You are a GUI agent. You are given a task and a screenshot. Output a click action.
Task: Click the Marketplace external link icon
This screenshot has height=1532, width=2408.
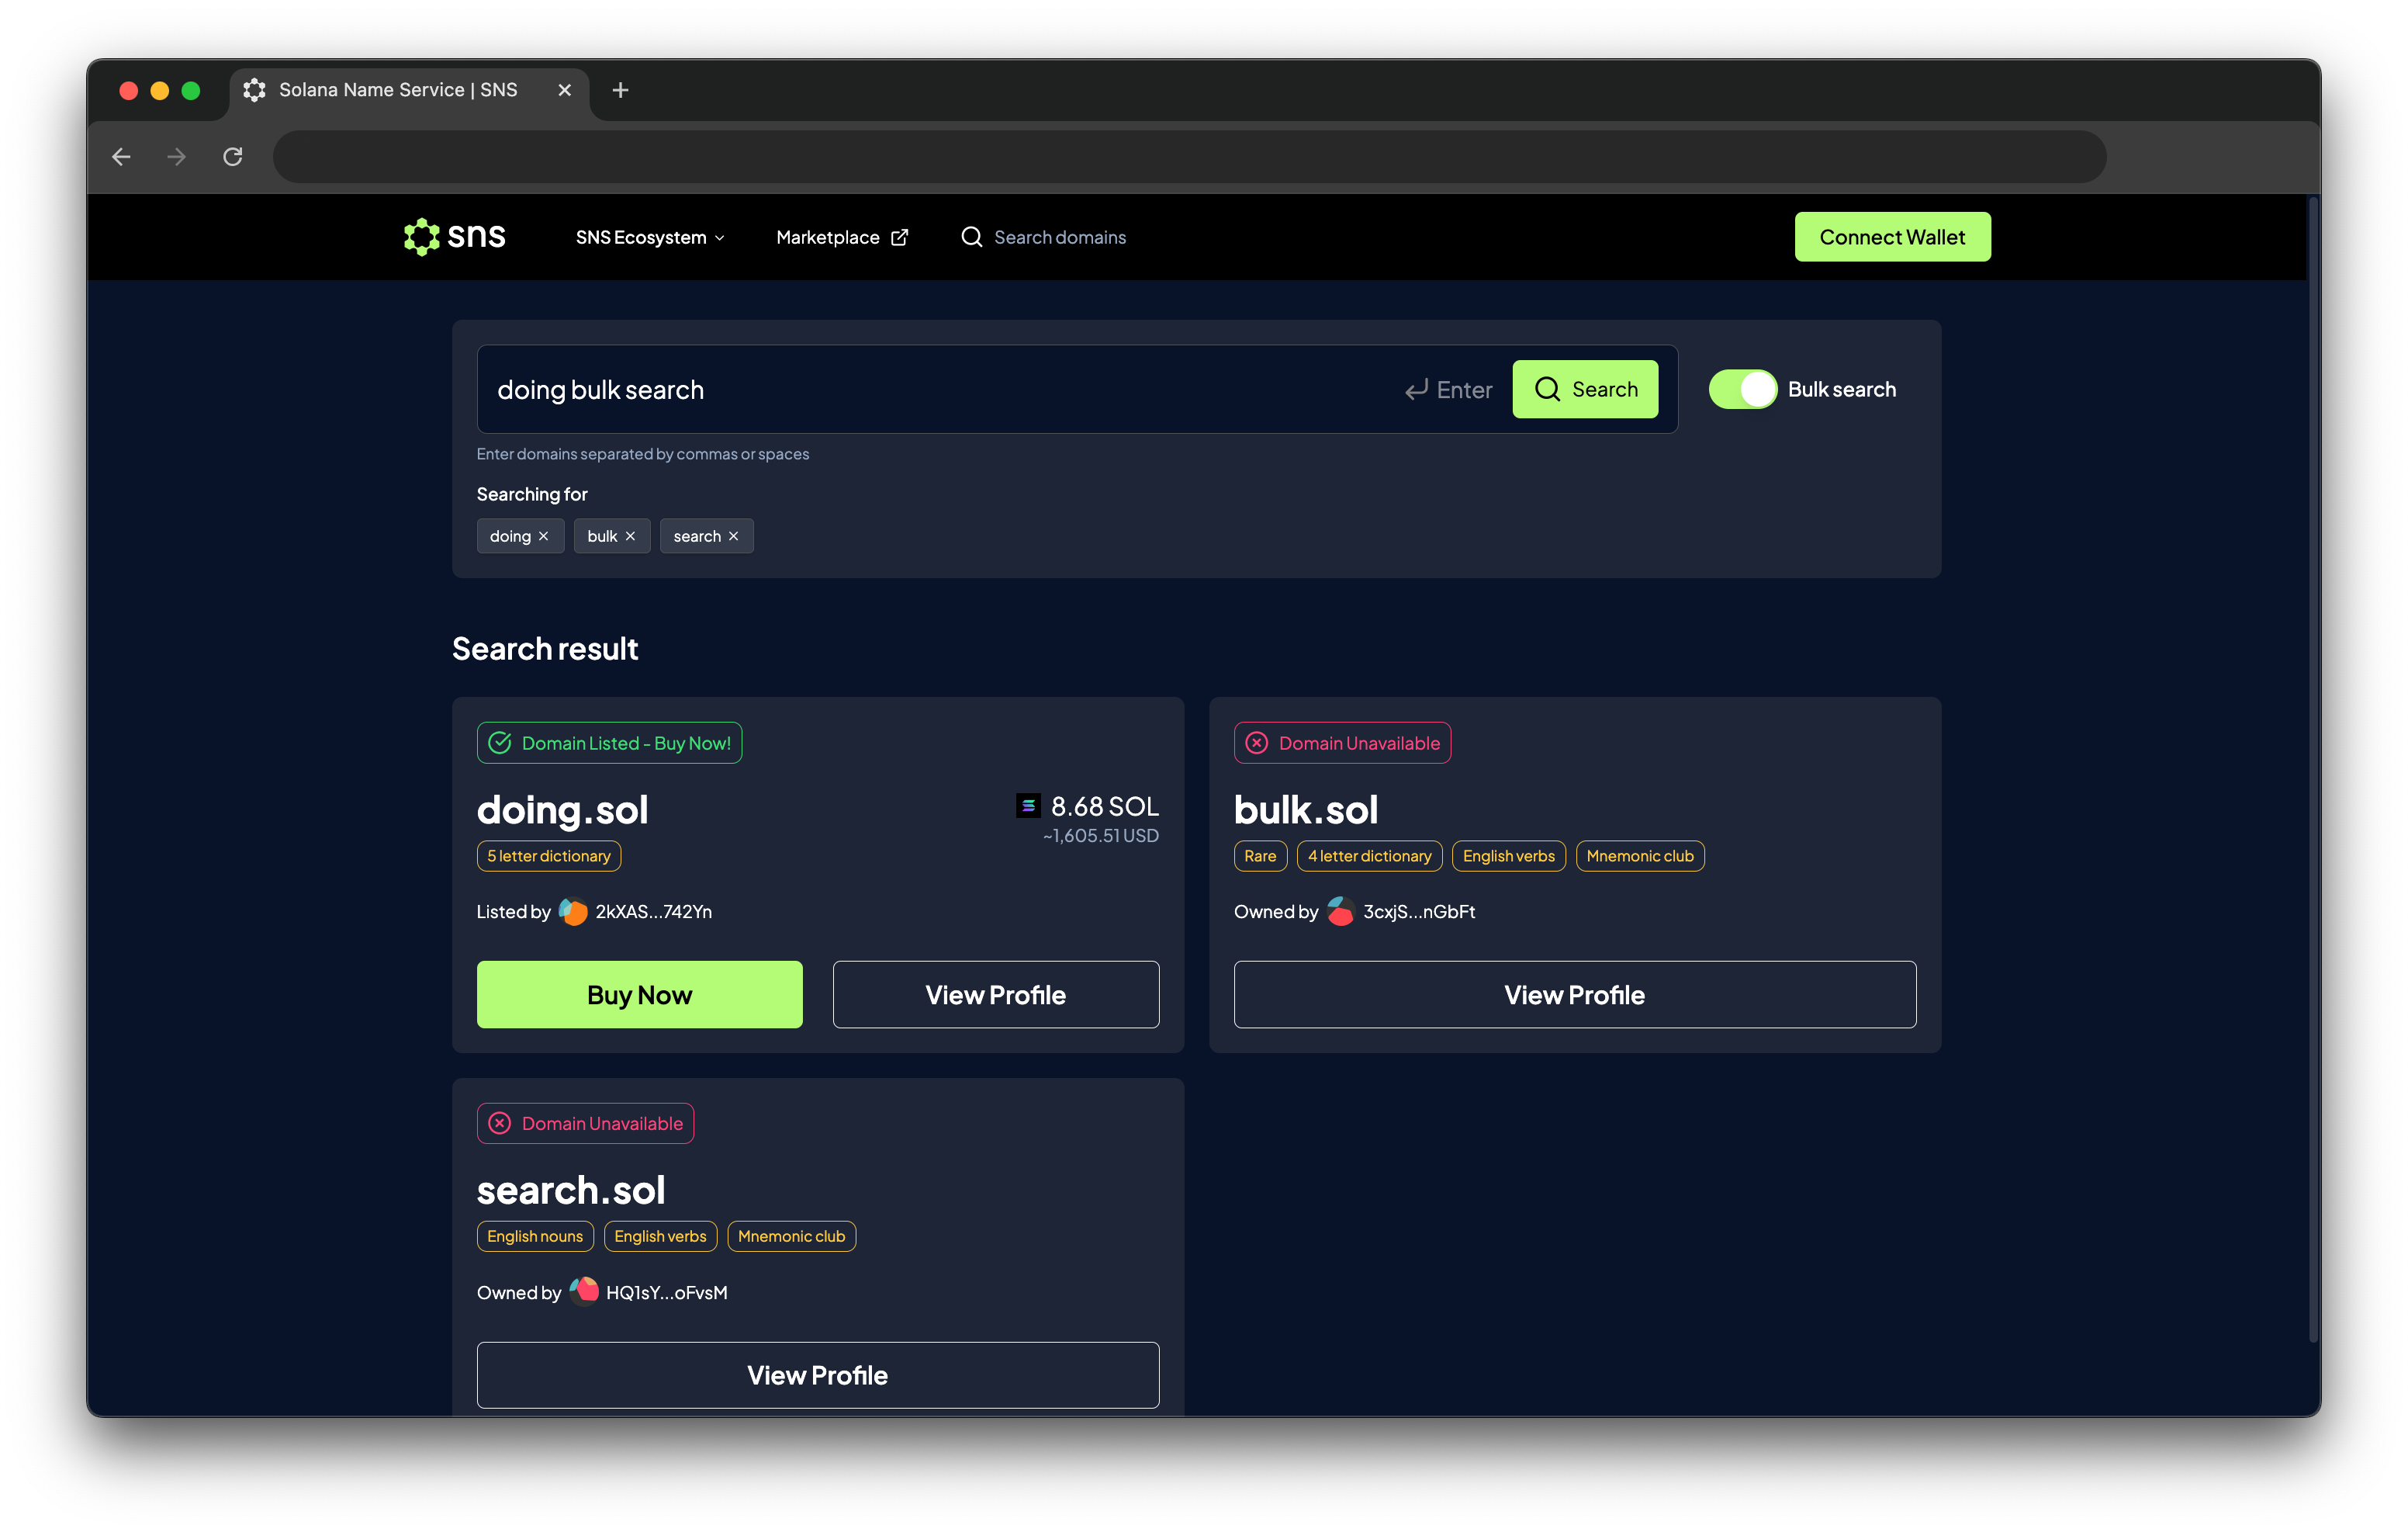pyautogui.click(x=899, y=237)
